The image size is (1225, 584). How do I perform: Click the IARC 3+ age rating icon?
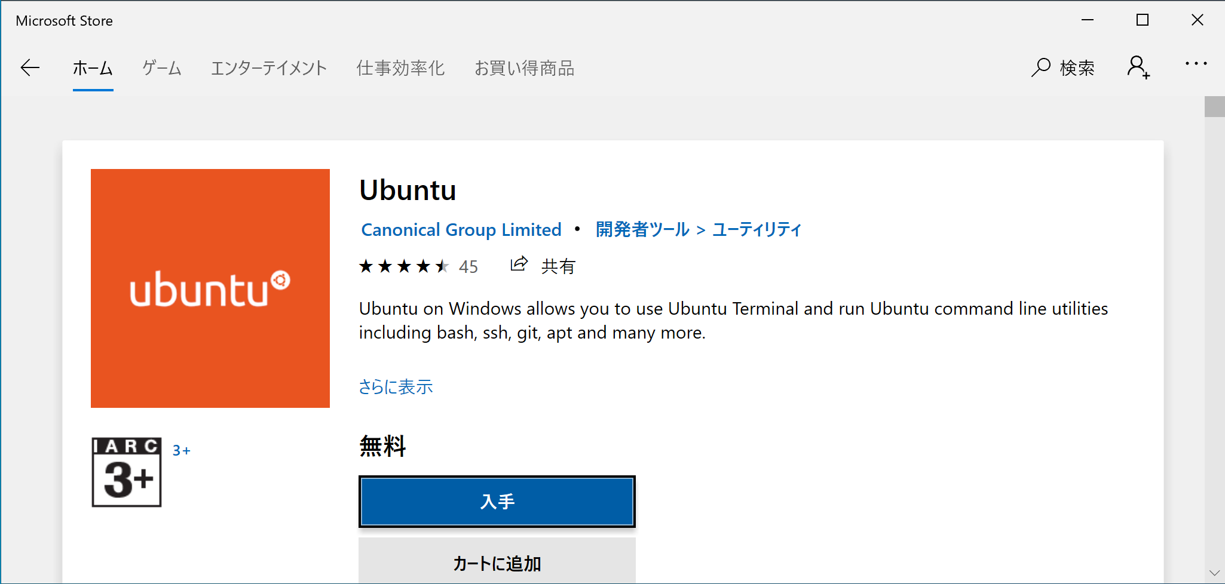126,471
